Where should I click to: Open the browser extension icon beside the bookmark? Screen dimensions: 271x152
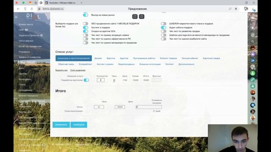pyautogui.click(x=246, y=9)
